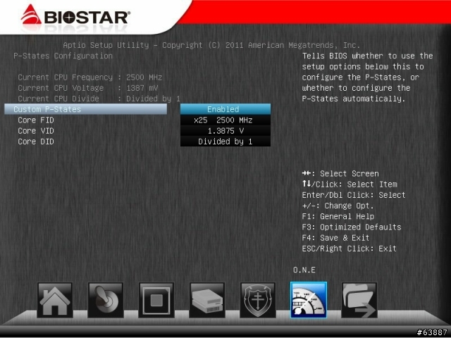Open the Chipset chip icon tab
Viewport: 451px width, 338px height.
tap(156, 300)
